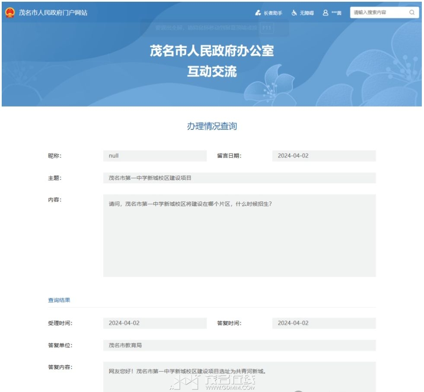Click the user profile icon
Viewport: 424px width, 392px height.
325,13
